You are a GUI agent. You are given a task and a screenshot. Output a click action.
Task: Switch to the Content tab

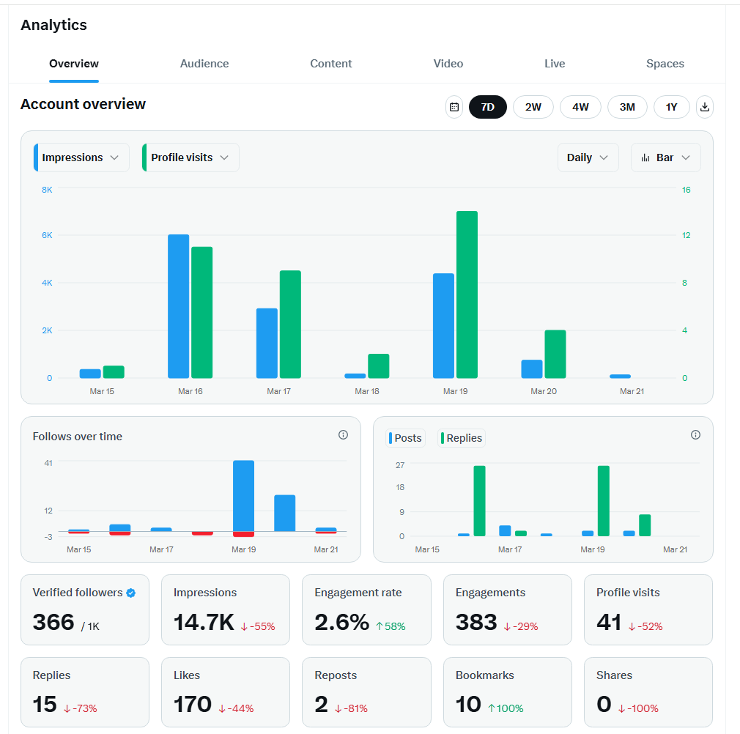point(330,64)
